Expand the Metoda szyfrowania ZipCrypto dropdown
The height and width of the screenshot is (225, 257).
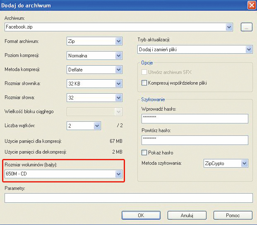244,163
